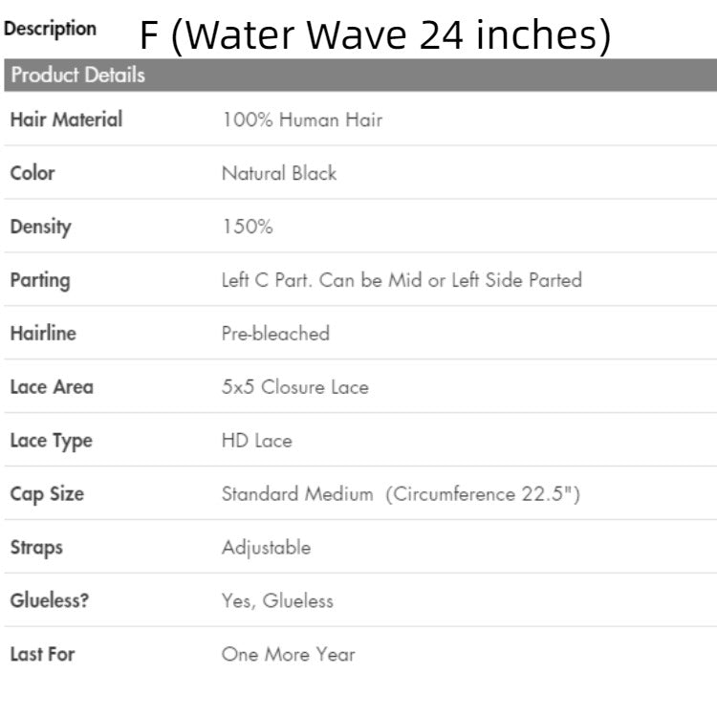The image size is (717, 717).
Task: Click the Parting row label
Action: [39, 280]
